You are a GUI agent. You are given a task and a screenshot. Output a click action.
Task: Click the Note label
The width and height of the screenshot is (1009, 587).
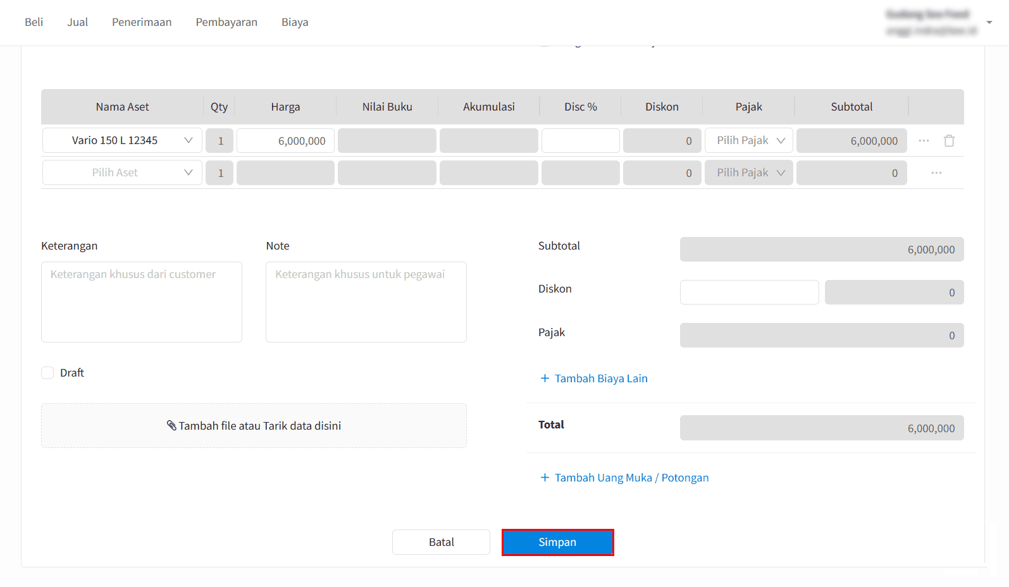[278, 246]
